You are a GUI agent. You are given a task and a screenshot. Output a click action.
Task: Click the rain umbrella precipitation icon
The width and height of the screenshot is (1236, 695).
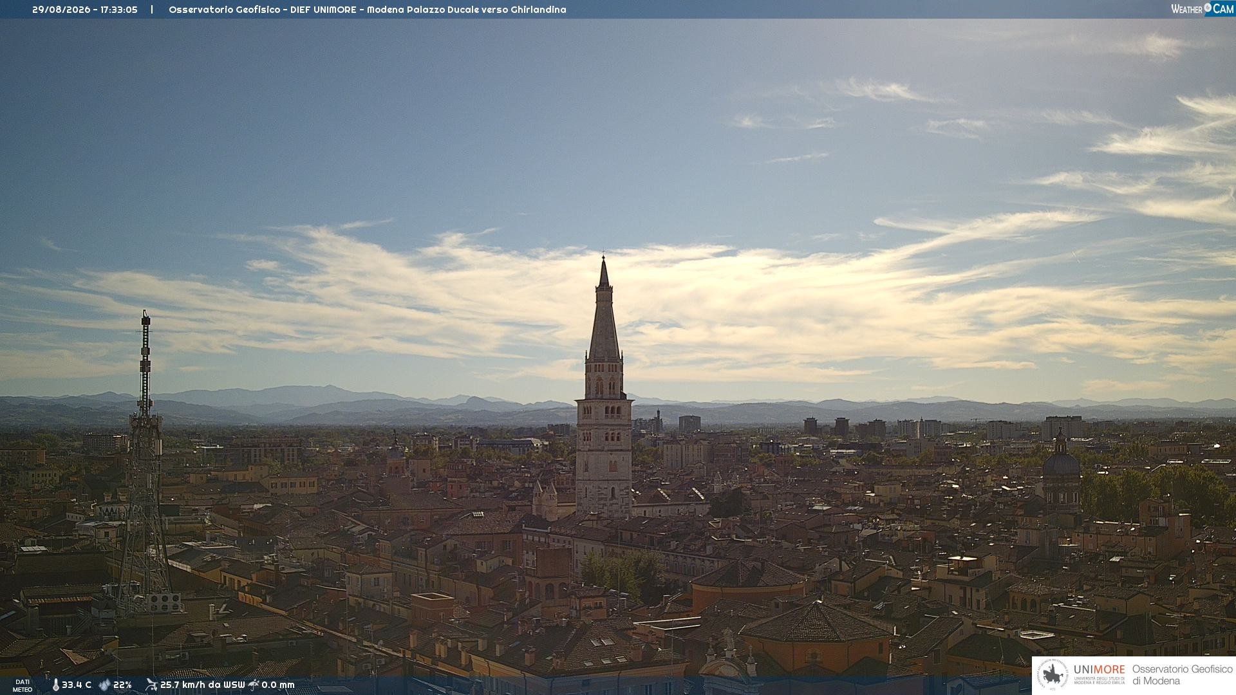254,685
